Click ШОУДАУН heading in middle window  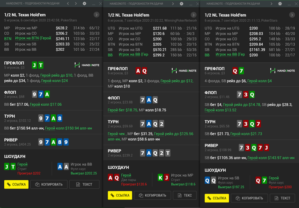click(x=118, y=168)
